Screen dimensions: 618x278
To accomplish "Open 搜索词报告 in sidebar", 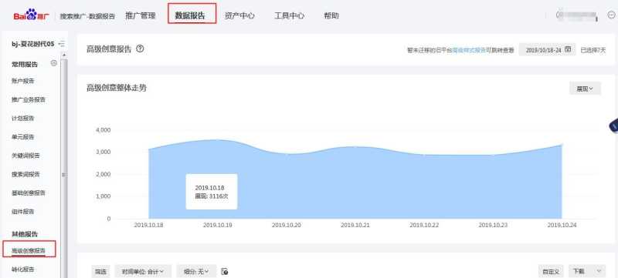I will (x=25, y=174).
